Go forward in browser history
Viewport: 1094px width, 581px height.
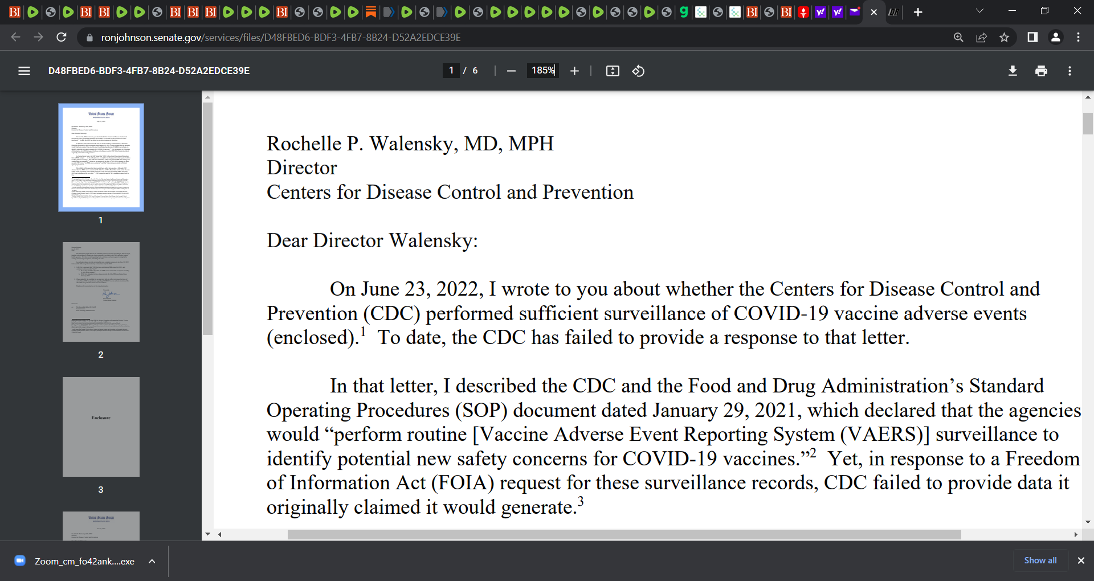pos(38,37)
